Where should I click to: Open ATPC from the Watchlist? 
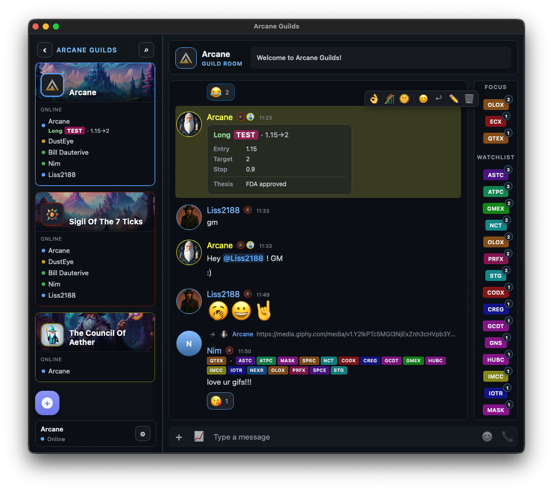[496, 192]
